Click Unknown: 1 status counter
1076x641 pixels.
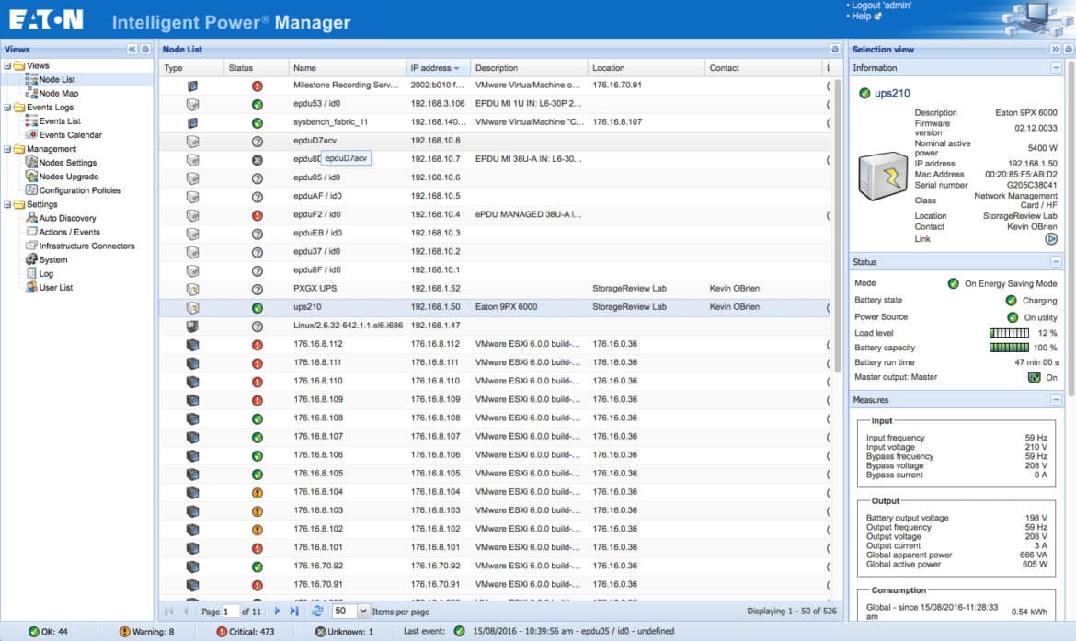(x=344, y=632)
